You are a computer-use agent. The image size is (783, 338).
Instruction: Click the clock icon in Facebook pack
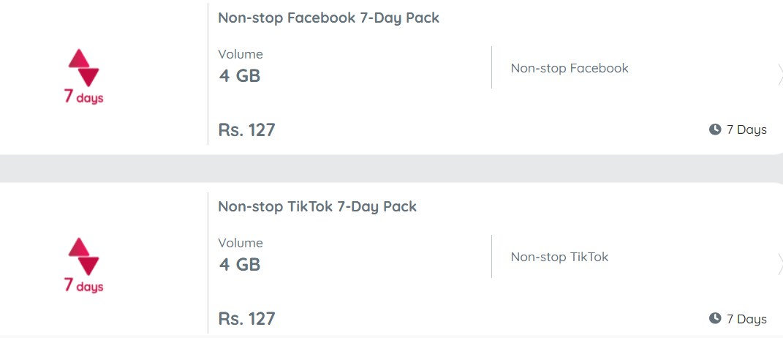(x=715, y=129)
